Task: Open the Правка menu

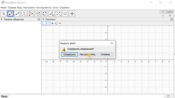Action: click(x=12, y=8)
